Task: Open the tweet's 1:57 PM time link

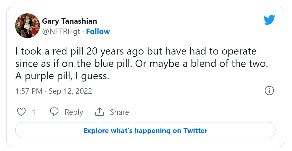Action: click(29, 91)
